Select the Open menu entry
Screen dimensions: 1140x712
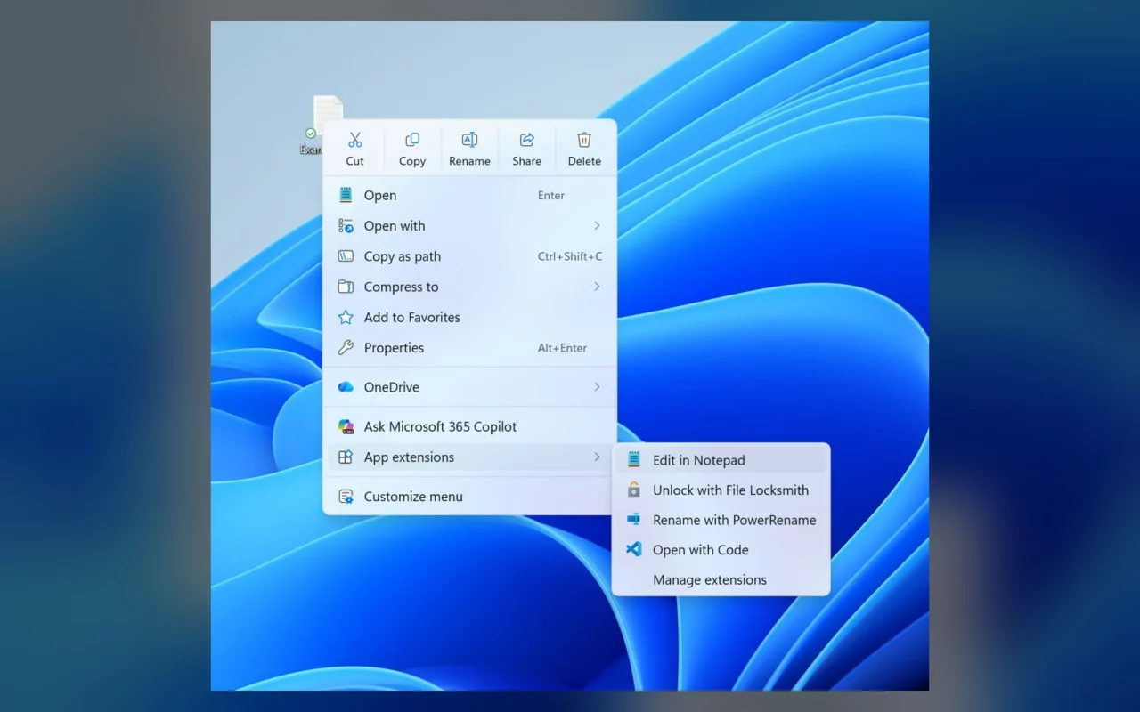pyautogui.click(x=469, y=196)
